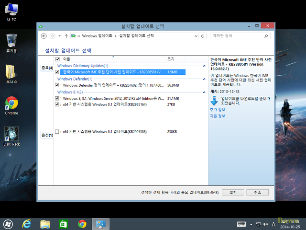This screenshot has width=306, height=230.
Task: Go up one level with the Up arrow
Action: pyautogui.click(x=66, y=36)
